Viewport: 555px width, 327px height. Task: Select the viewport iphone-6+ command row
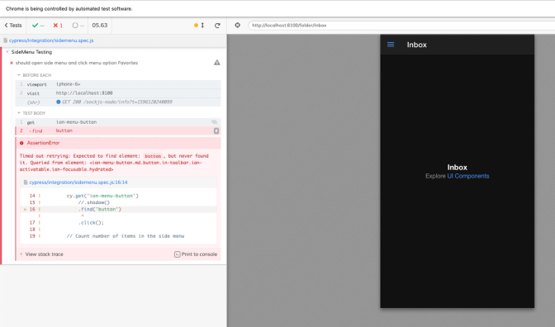pyautogui.click(x=118, y=84)
